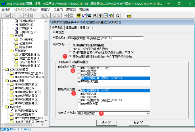Click the Zoom out magnifier icon
This screenshot has height=132, width=195.
pyautogui.click(x=48, y=15)
